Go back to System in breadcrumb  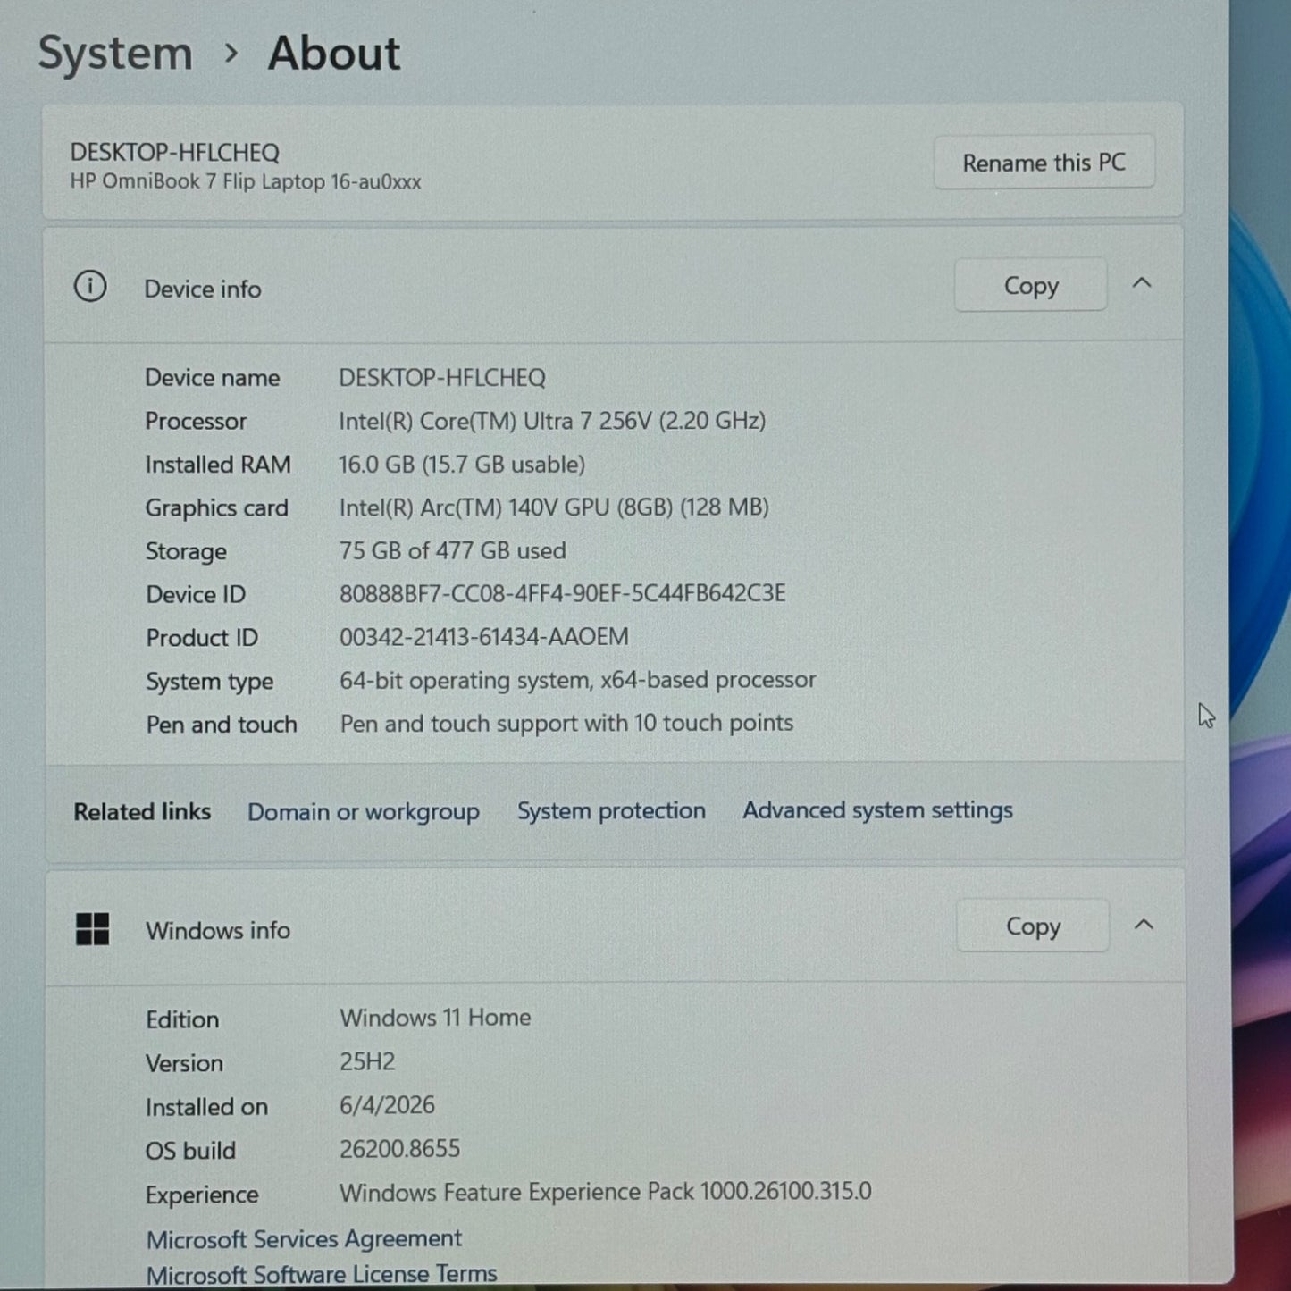(115, 54)
